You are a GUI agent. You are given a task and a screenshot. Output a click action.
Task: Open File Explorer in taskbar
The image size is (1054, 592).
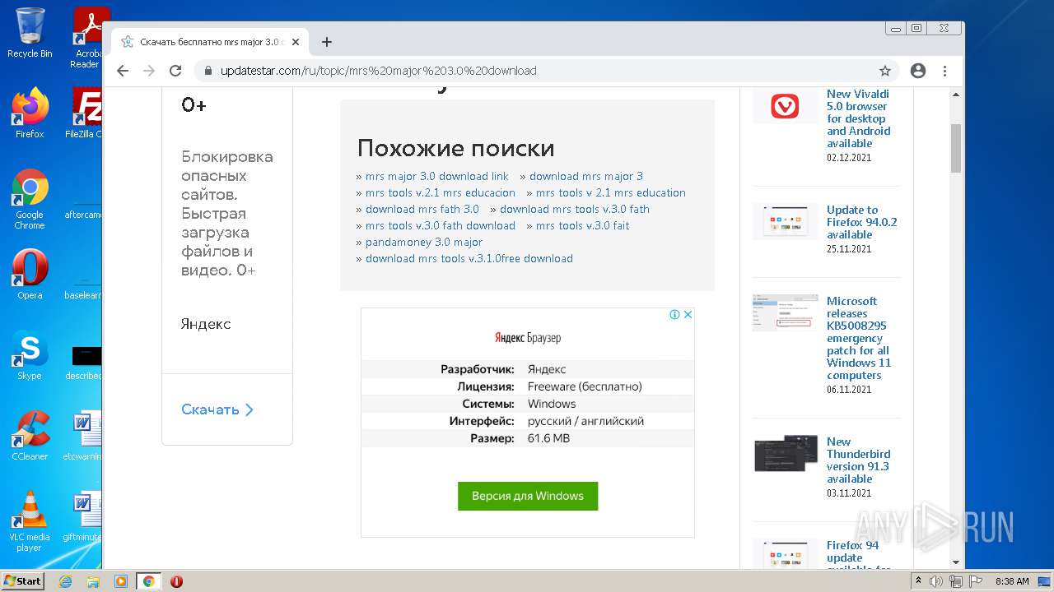93,581
